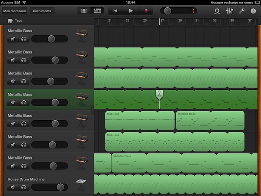Viewport: 261px width, 196px height.
Task: Mute the third Metallic Bass track
Action: pyautogui.click(x=13, y=81)
